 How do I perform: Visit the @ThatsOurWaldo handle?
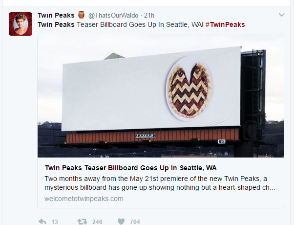click(x=114, y=15)
